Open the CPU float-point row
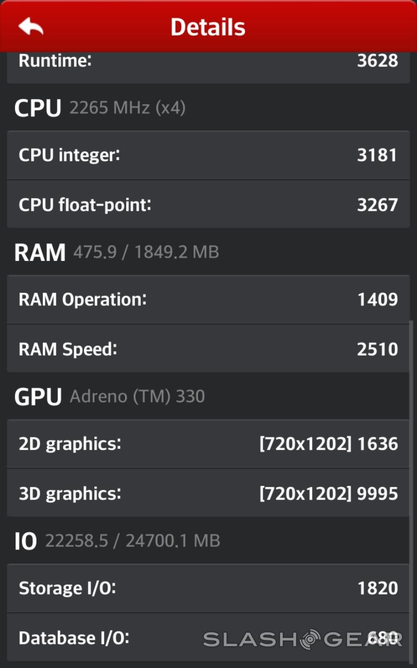This screenshot has width=417, height=668. [x=208, y=205]
